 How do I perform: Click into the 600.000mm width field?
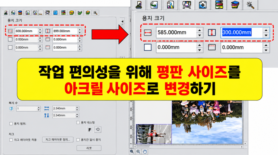point(26,31)
